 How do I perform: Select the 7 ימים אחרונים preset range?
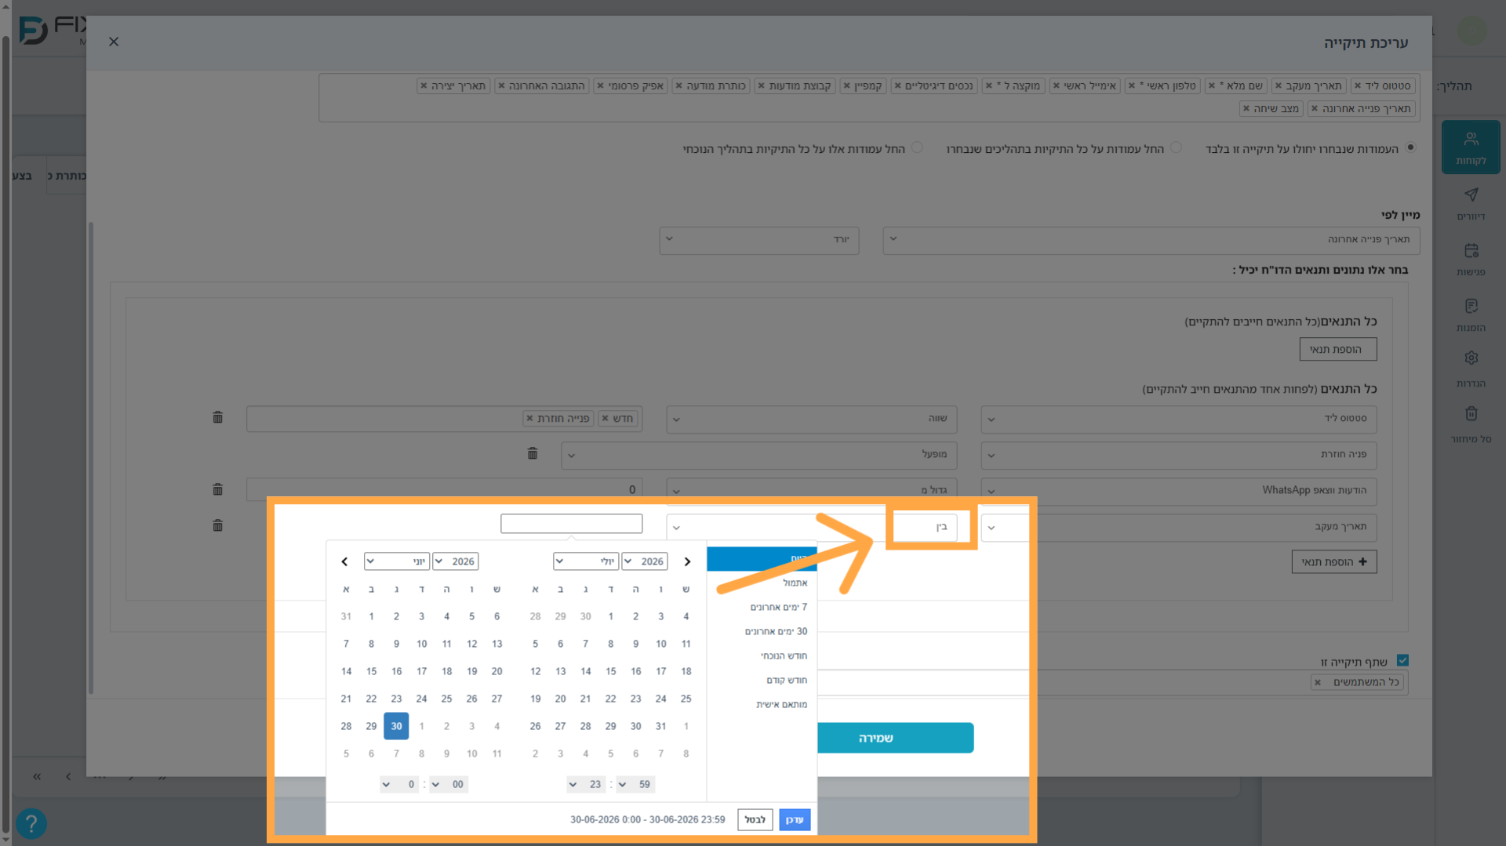778,607
